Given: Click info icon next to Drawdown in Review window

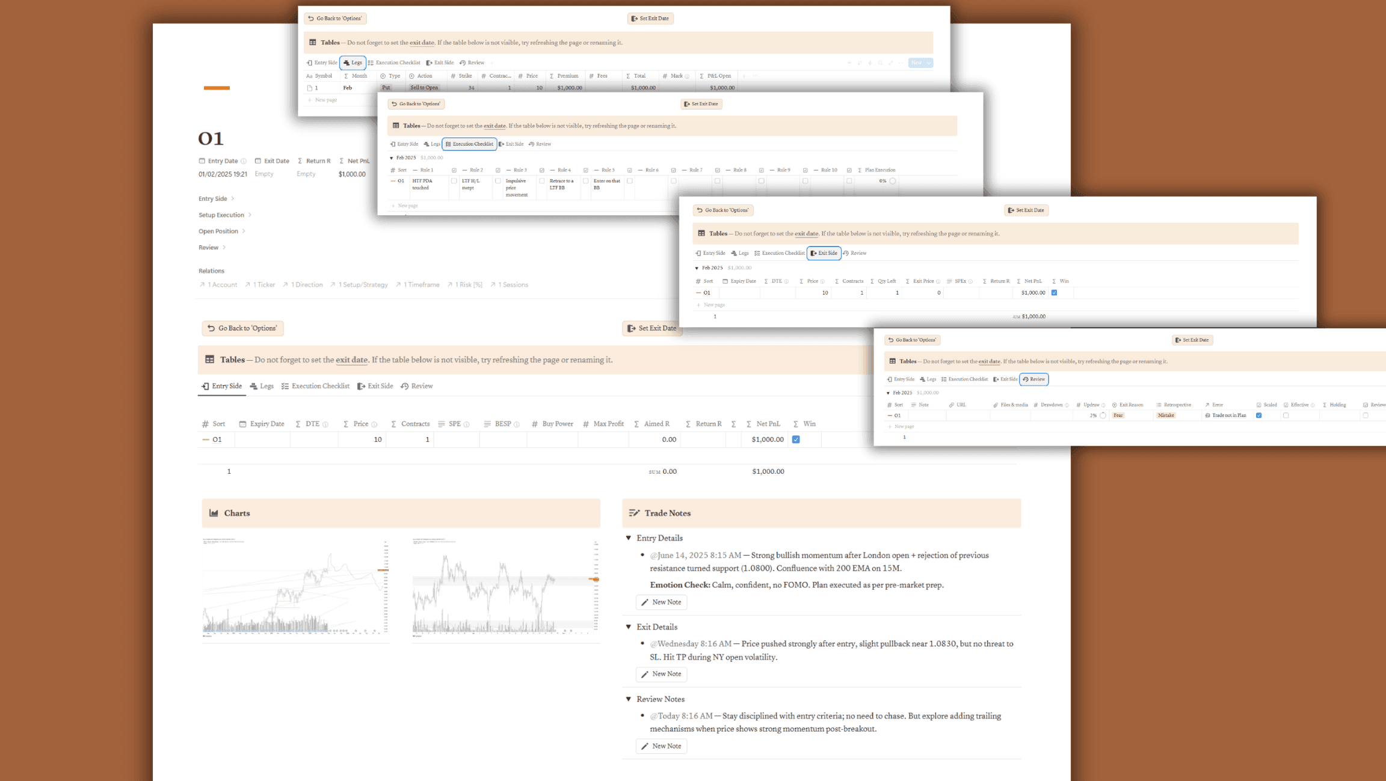Looking at the screenshot, I should (x=1067, y=405).
